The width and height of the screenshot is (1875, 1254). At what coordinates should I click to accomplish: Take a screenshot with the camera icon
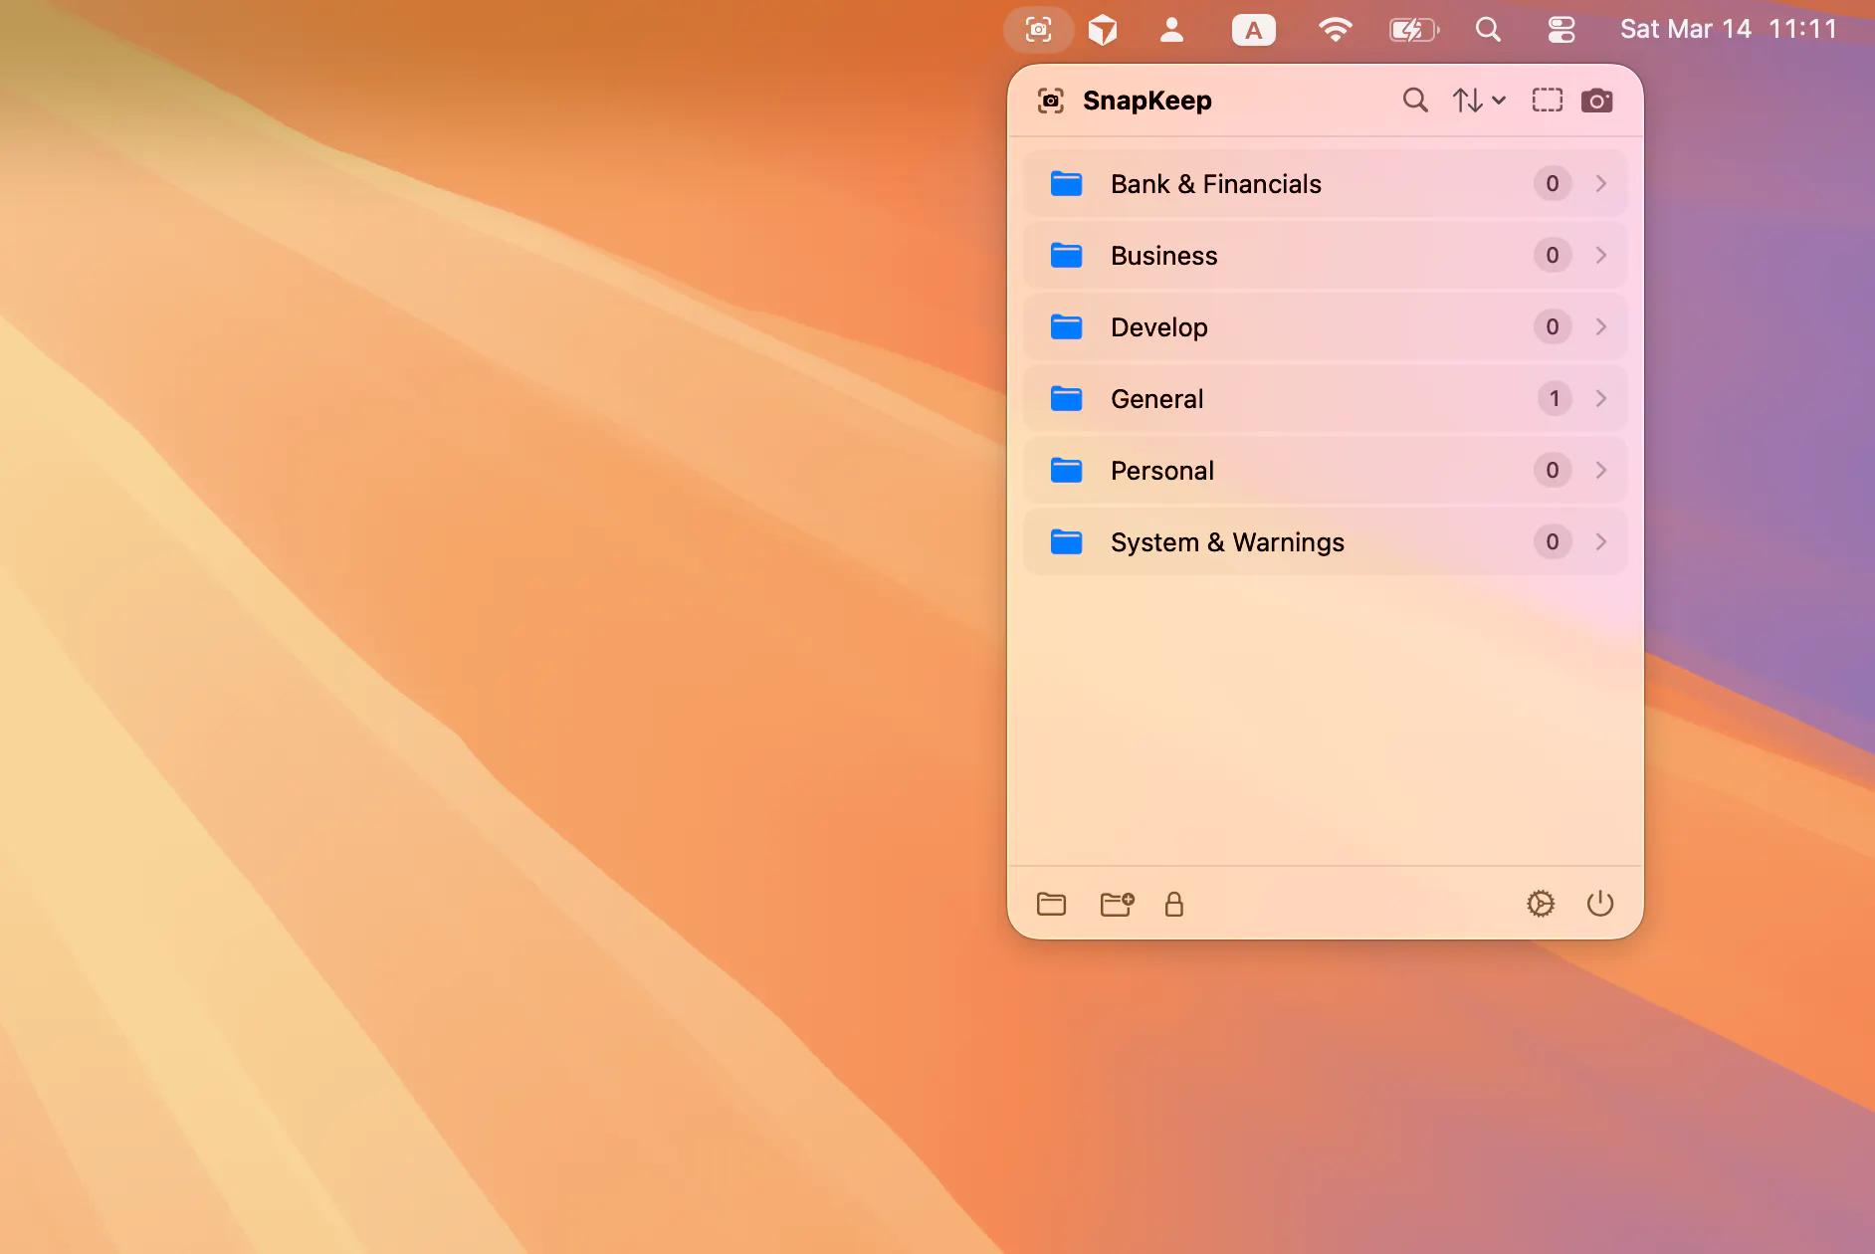click(x=1597, y=101)
